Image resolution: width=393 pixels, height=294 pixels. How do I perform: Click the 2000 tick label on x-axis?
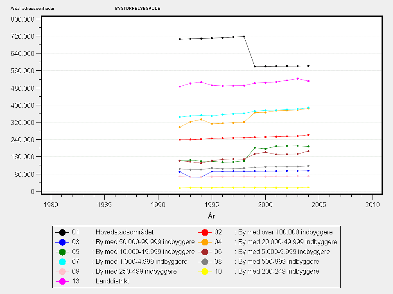pos(265,204)
